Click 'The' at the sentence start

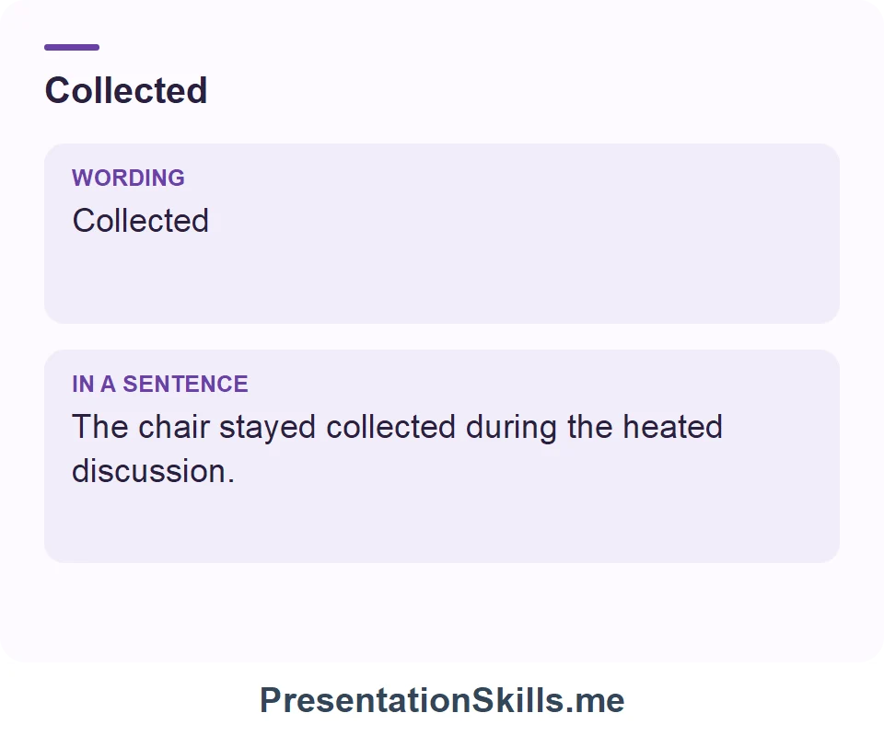click(x=100, y=427)
